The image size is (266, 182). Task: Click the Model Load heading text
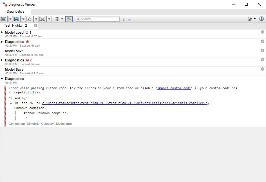(14, 33)
